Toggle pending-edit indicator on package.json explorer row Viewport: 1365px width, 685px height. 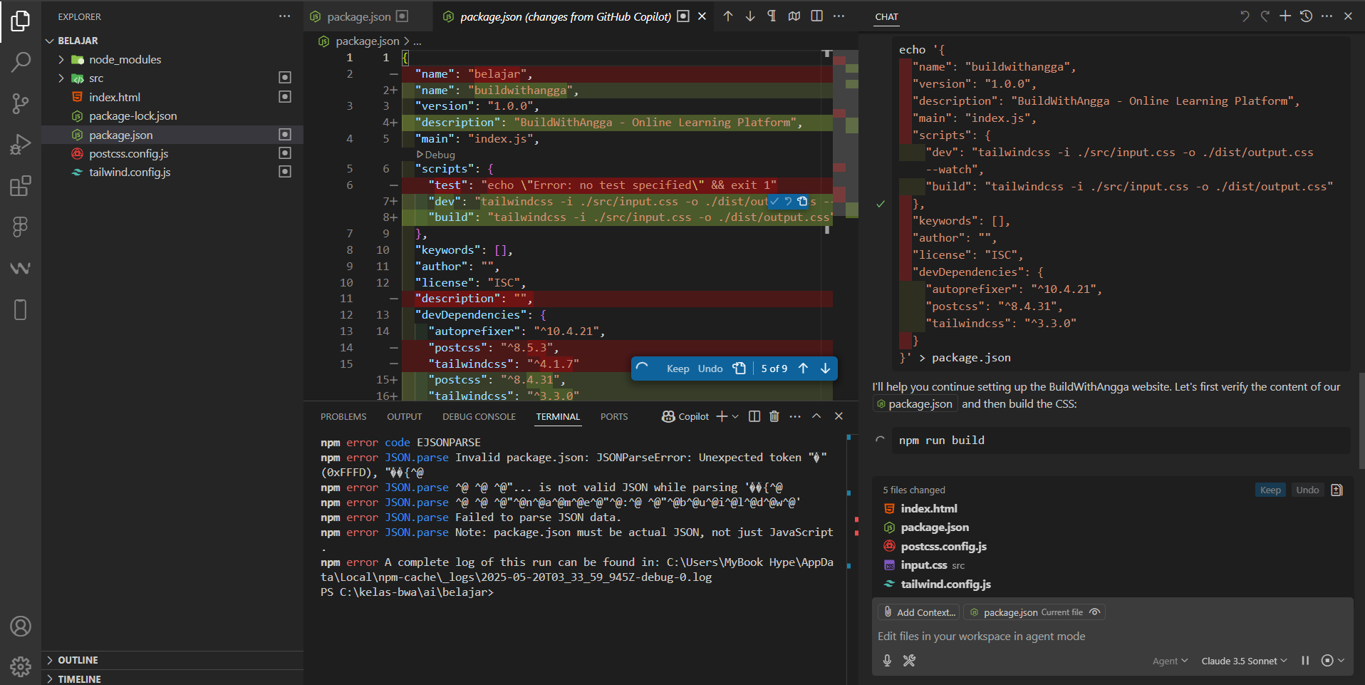point(285,135)
